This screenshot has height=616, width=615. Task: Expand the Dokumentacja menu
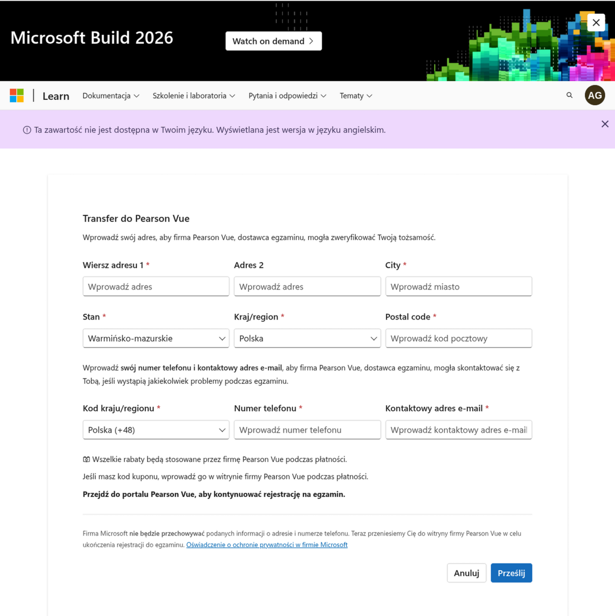click(111, 96)
